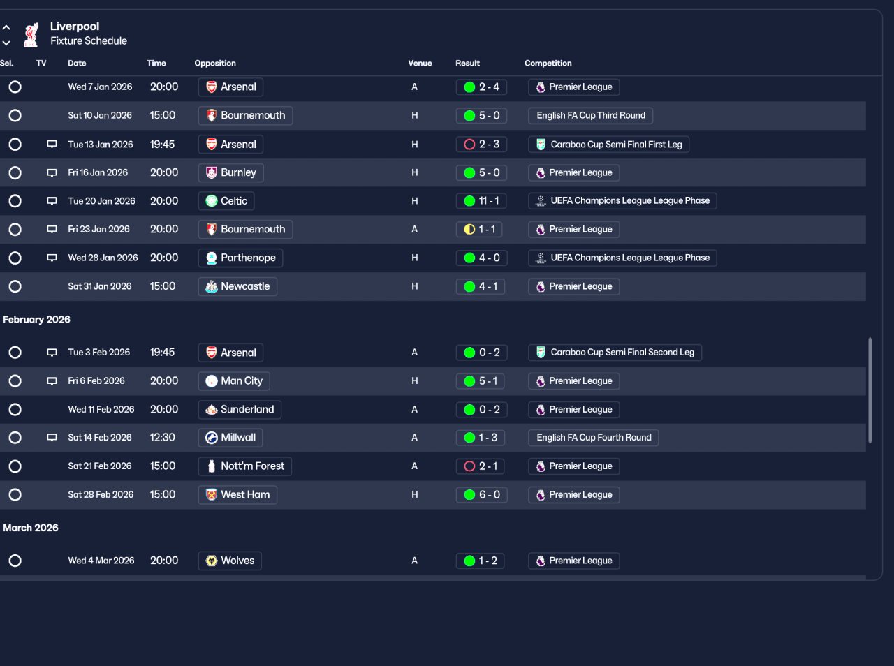Click Premier League lion icon on Burnley row
The height and width of the screenshot is (666, 894).
pos(541,172)
